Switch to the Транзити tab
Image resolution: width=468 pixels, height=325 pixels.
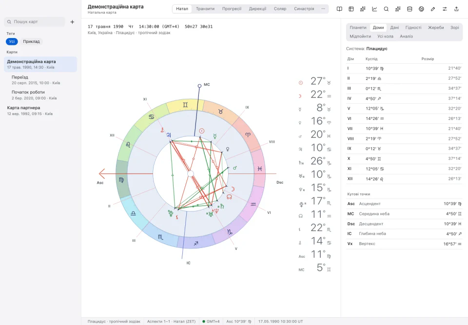click(205, 9)
